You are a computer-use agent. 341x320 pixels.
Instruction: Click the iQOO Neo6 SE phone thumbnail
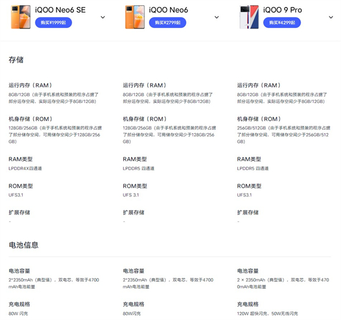click(x=20, y=17)
